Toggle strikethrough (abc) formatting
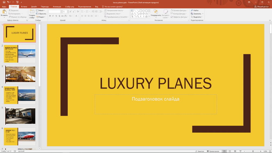This screenshot has width=272, height=153. (63, 16)
